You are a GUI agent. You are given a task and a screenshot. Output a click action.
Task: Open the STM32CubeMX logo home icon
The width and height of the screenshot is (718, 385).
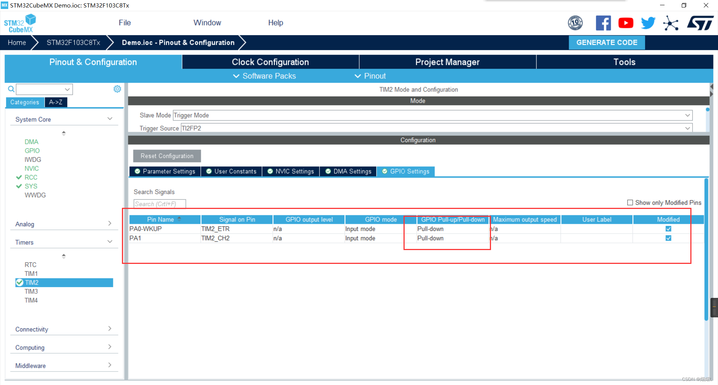click(x=20, y=23)
